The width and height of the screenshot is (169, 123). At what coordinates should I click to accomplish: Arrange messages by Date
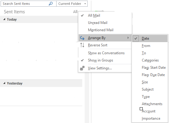click(150, 38)
